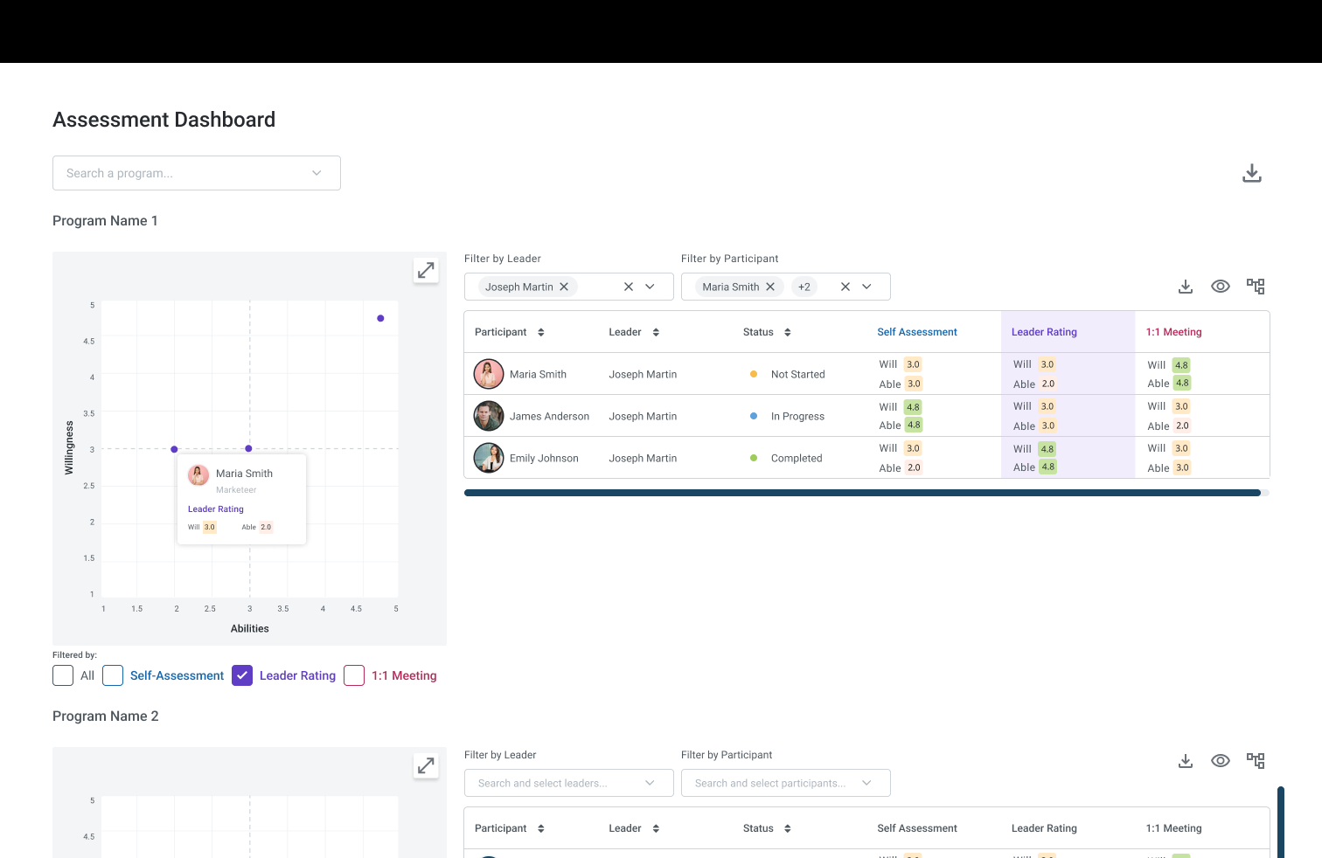Download Program Name 2 table data

(x=1186, y=761)
